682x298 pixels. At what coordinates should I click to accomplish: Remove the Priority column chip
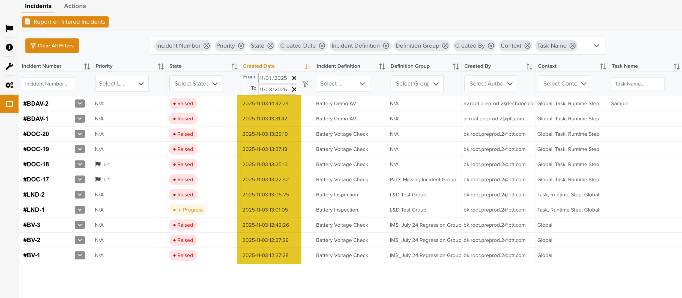[x=241, y=46]
